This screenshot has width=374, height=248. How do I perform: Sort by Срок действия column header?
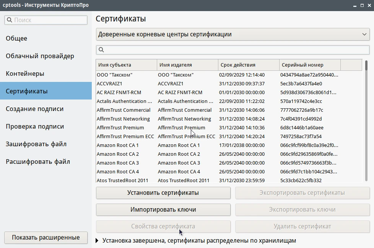(249, 65)
